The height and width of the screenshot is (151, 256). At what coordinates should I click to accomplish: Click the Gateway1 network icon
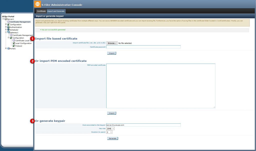pos(8,32)
